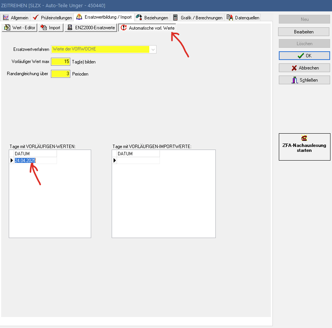
Task: Click the Schließen door icon button
Action: [305, 80]
